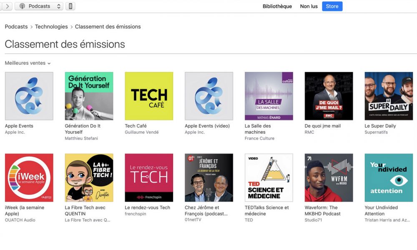Click Le rendez-vous Tech title

tap(147, 207)
